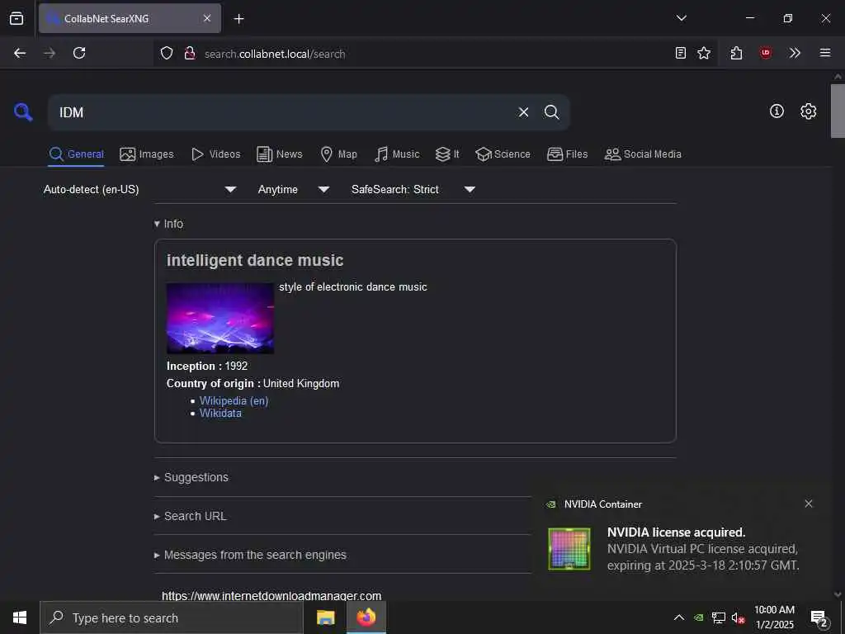
Task: View site security lock info
Action: [x=190, y=54]
